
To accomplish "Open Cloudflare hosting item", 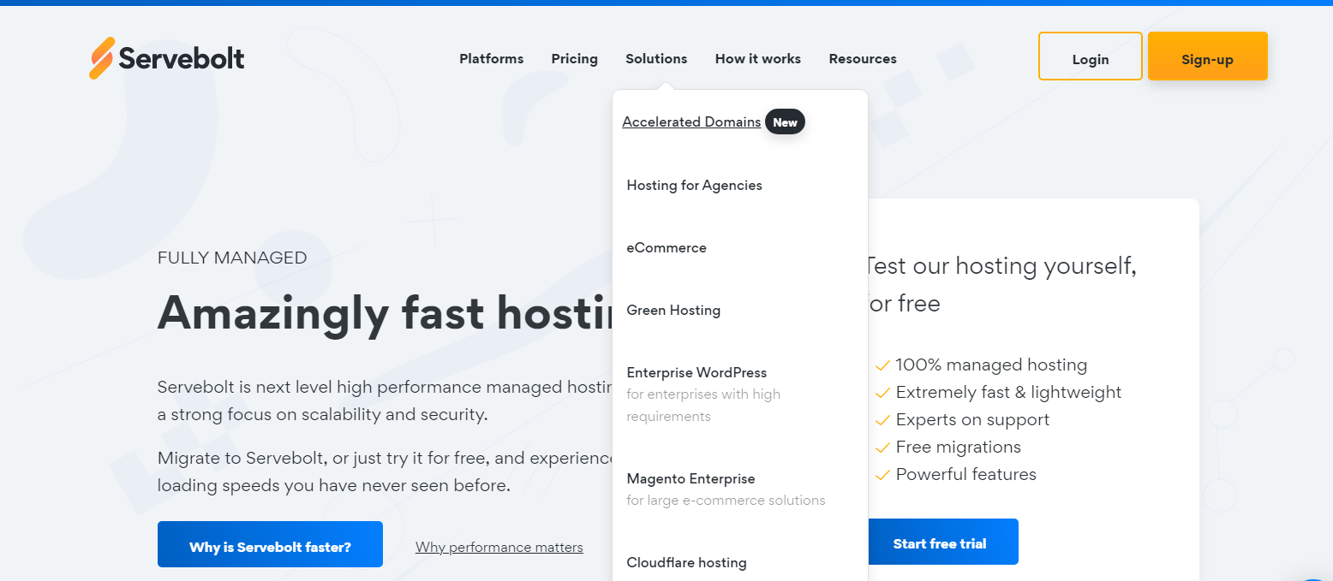I will (686, 563).
